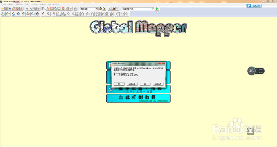Image resolution: width=277 pixels, height=147 pixels.
Task: Click the green play run button
Action: tap(157, 9)
